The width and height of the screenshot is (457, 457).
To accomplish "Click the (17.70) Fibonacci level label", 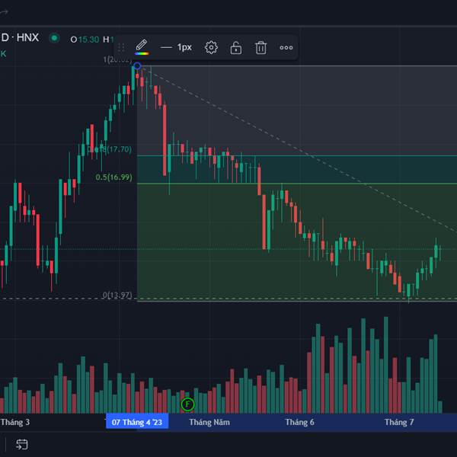I will [x=119, y=149].
